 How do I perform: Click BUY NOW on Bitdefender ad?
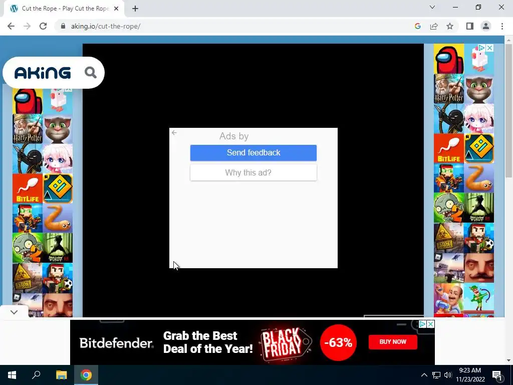(x=393, y=342)
